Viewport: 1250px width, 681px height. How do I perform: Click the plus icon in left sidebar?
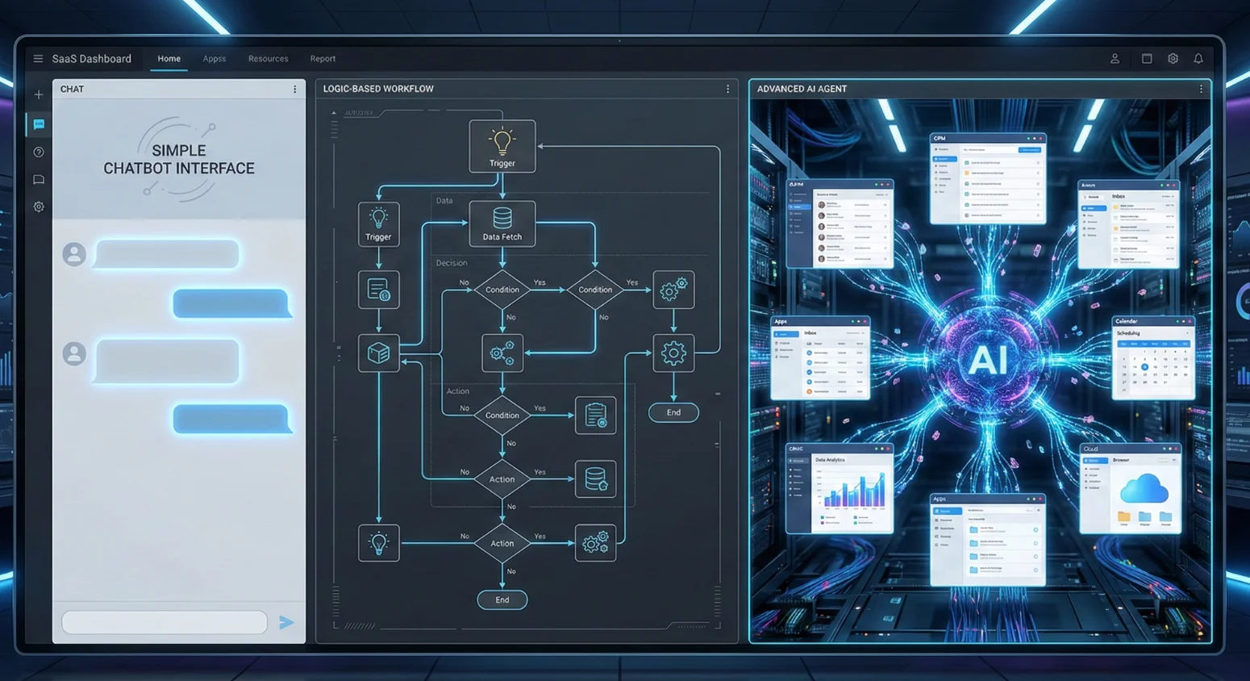point(38,94)
